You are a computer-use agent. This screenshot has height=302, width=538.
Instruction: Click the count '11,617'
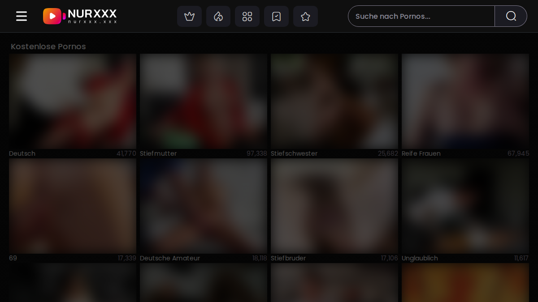(521, 258)
